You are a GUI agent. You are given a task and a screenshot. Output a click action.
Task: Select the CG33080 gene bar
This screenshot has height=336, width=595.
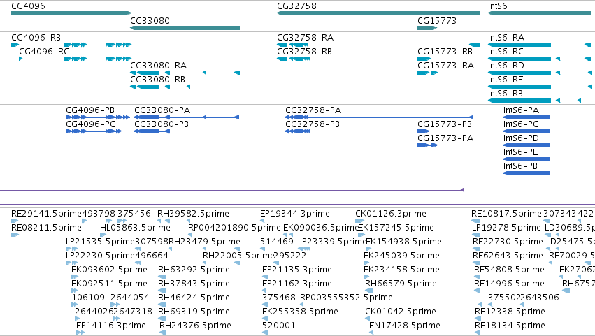coord(185,28)
